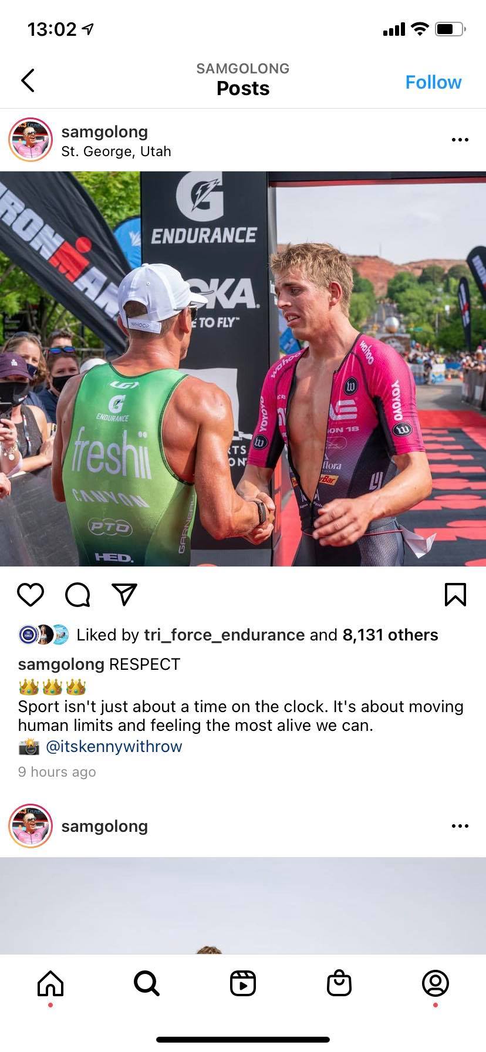The height and width of the screenshot is (1052, 486).
Task: Open more options for the first post
Action: coord(460,140)
